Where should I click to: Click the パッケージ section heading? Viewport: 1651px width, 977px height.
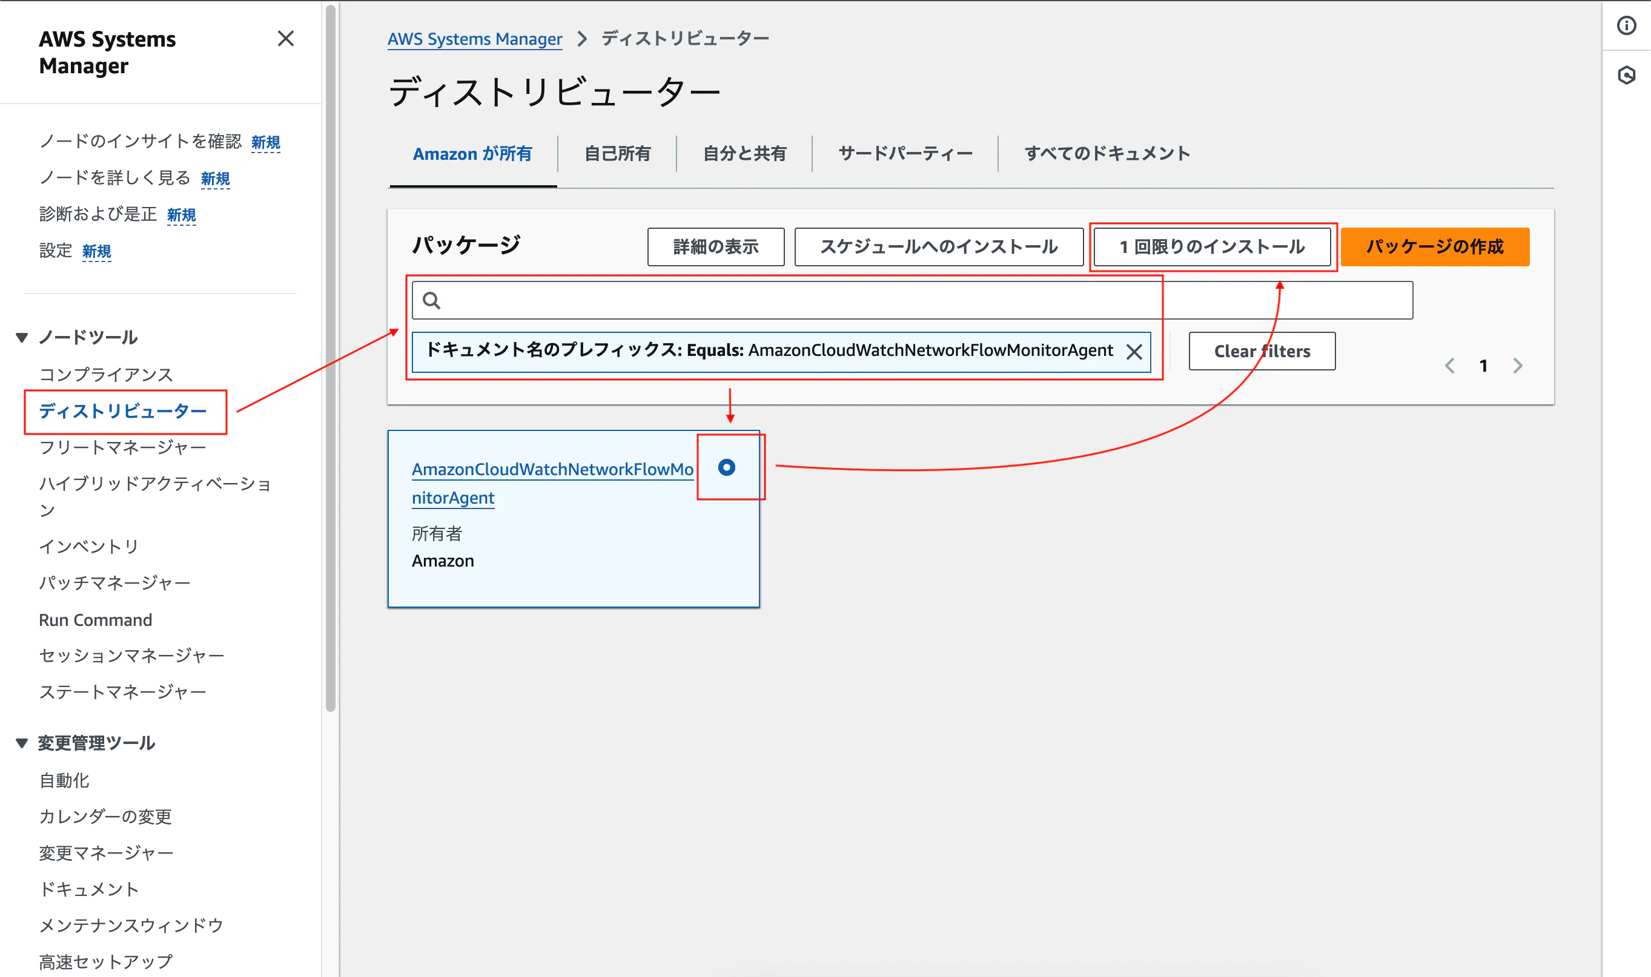(x=466, y=245)
